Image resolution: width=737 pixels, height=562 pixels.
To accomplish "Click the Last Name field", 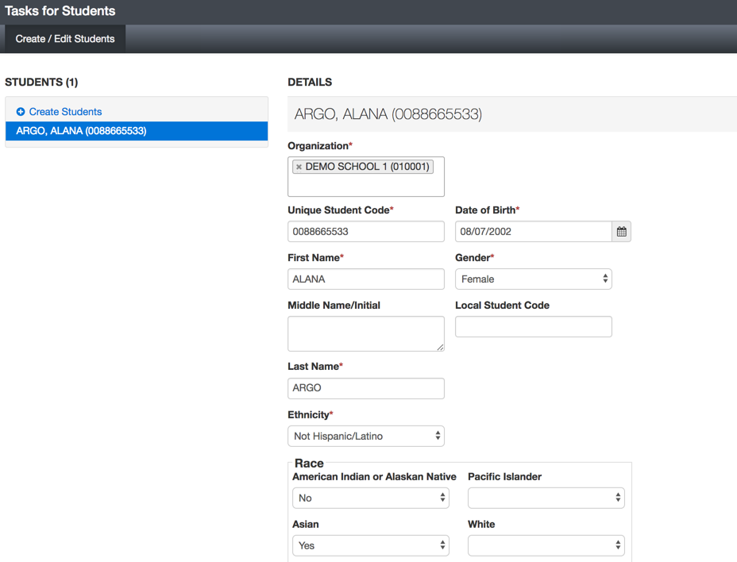I will click(x=365, y=389).
